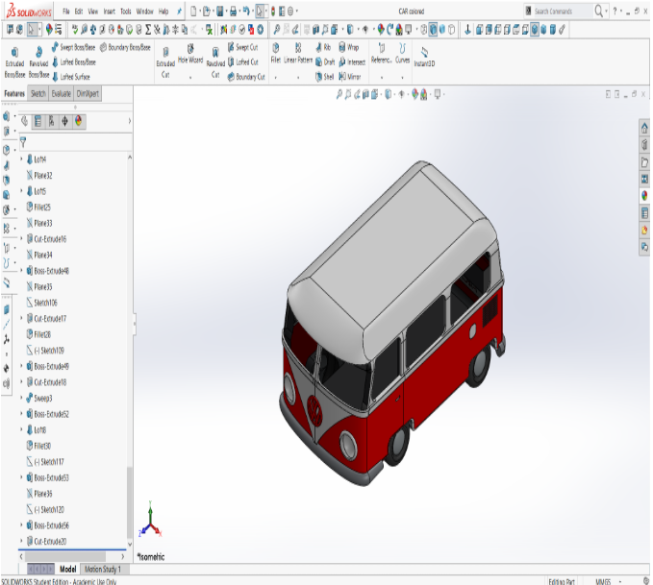Click the Shell feature tool
Viewport: 653px width, 585px height.
pos(324,77)
